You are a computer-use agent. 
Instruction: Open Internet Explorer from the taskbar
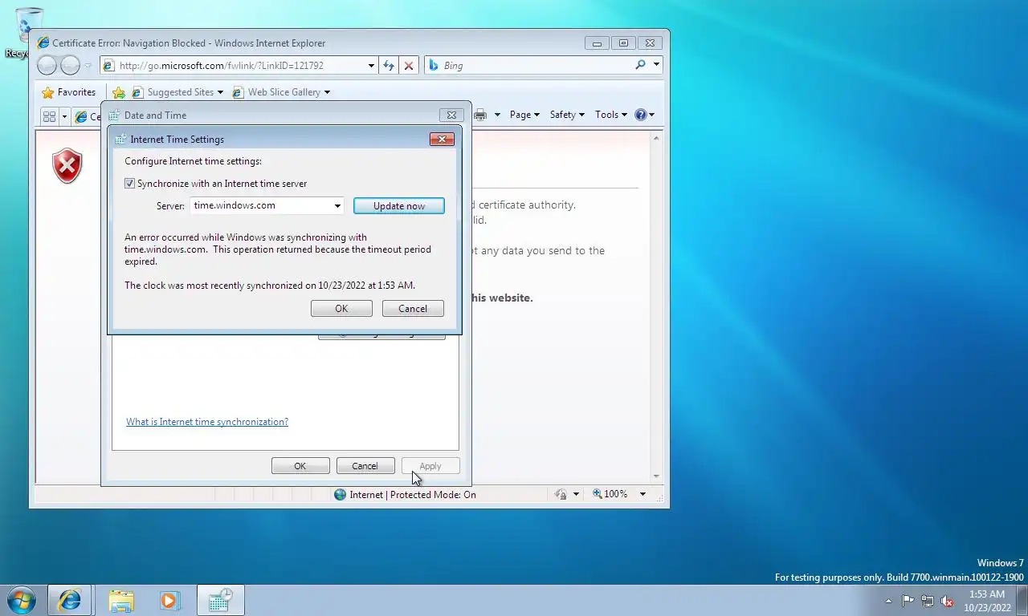pyautogui.click(x=70, y=600)
